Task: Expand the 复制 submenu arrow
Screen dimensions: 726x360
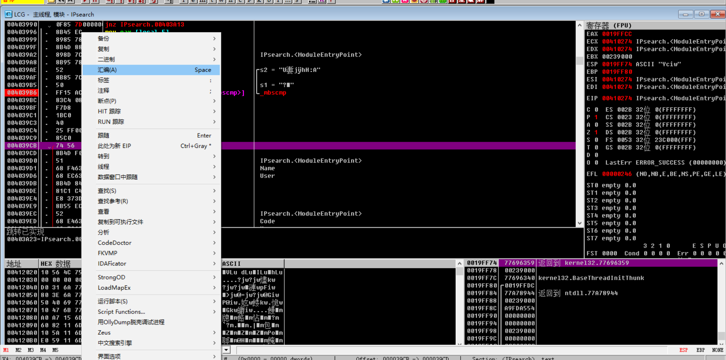Action: point(214,49)
